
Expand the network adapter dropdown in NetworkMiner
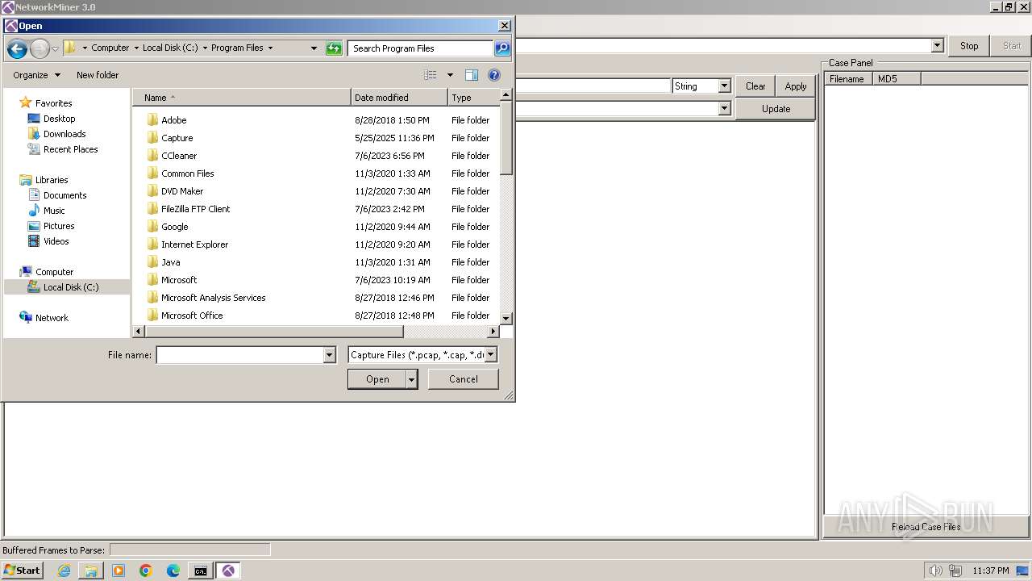(937, 46)
